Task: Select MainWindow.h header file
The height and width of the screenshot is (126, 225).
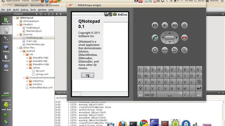Action: coord(34,31)
